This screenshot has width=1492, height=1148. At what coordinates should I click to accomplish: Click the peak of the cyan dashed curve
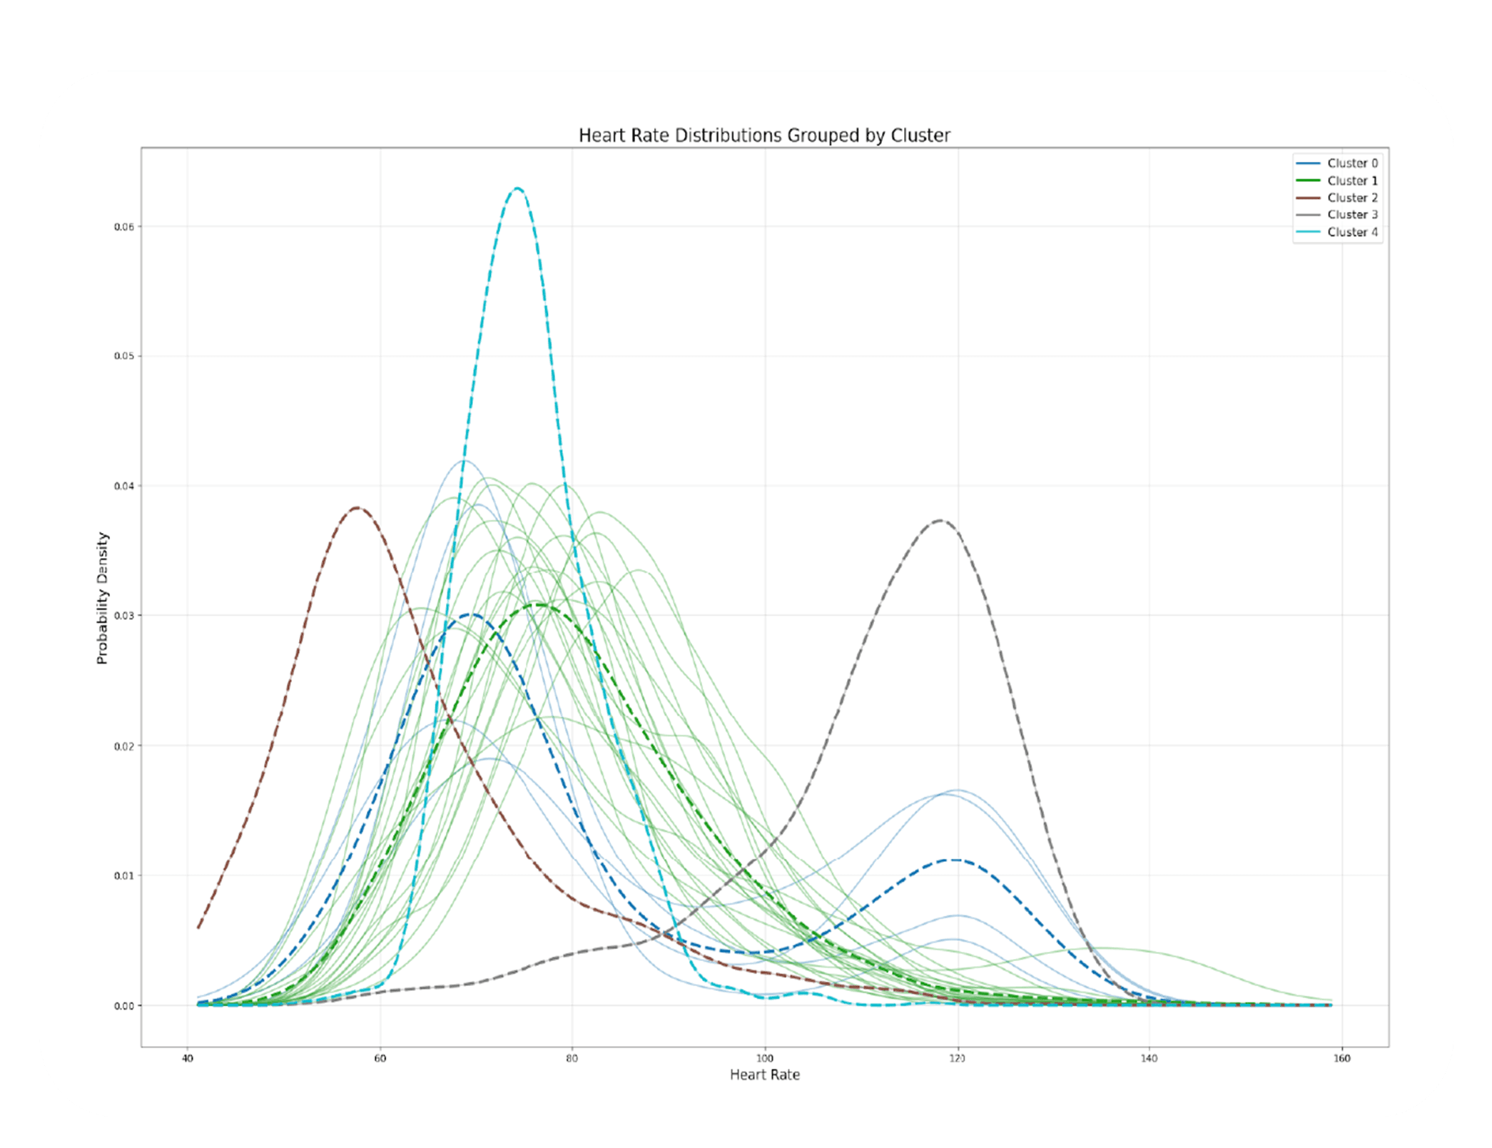(517, 188)
